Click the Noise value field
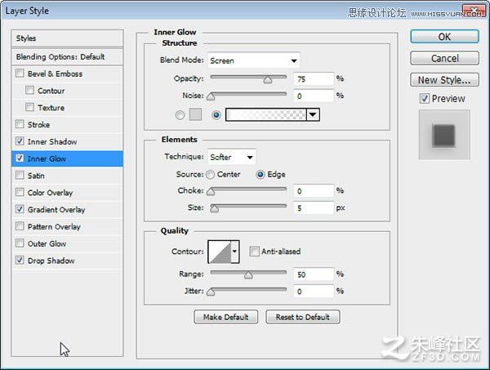This screenshot has width=490, height=370. click(314, 96)
